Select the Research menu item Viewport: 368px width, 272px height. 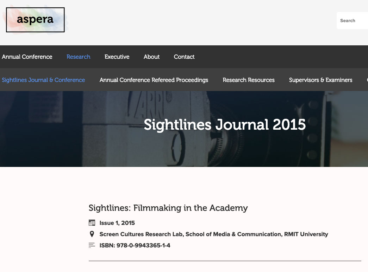(x=78, y=57)
